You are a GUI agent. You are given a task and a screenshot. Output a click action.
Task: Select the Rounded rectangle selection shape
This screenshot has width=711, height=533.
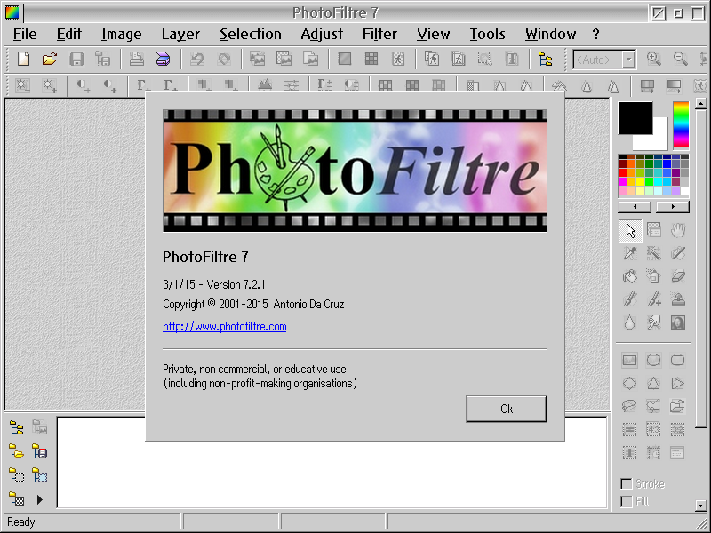point(678,360)
